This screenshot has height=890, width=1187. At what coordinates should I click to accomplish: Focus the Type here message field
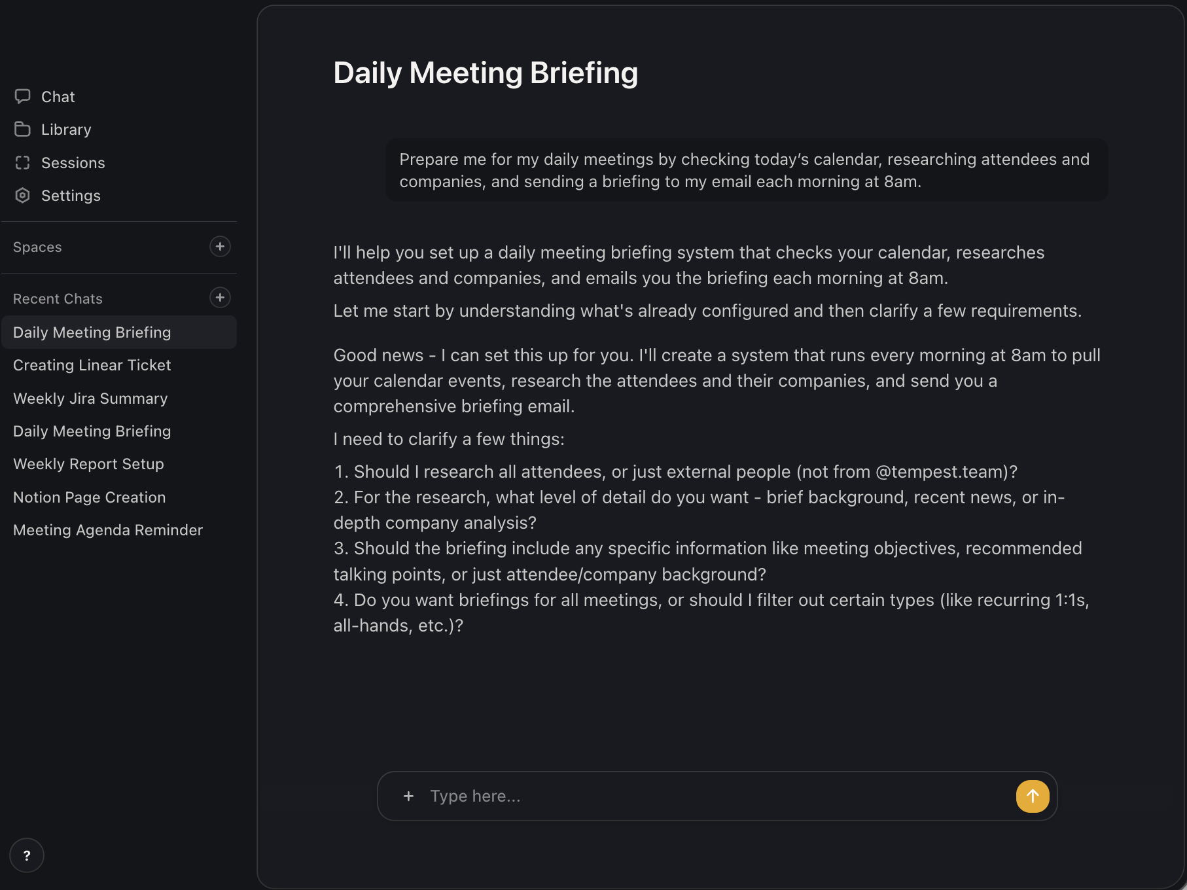713,796
